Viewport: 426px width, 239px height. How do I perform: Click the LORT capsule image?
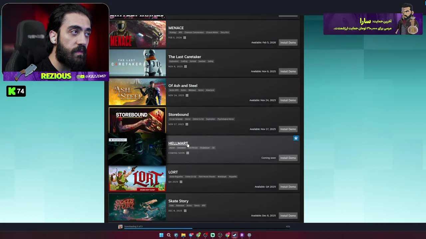tap(137, 179)
